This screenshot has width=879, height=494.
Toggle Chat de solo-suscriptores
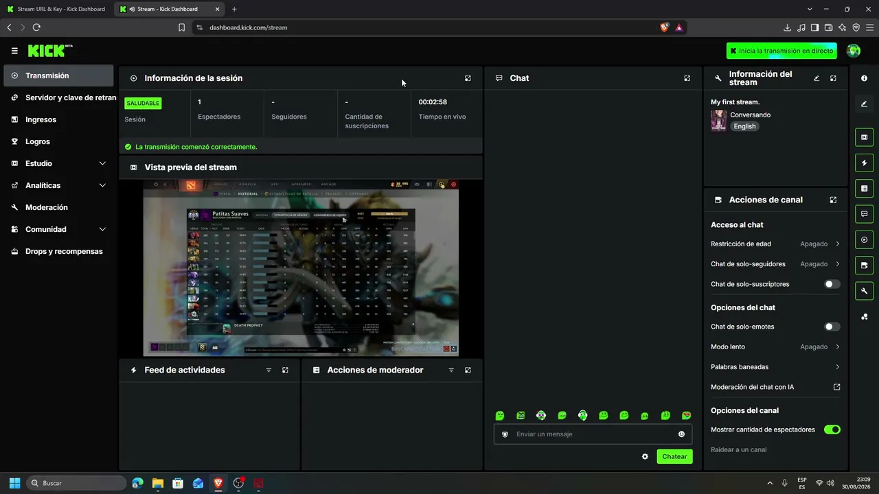[x=832, y=284]
